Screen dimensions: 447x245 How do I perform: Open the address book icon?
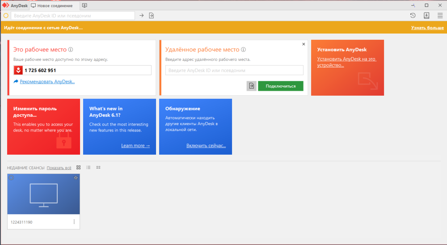click(x=426, y=16)
